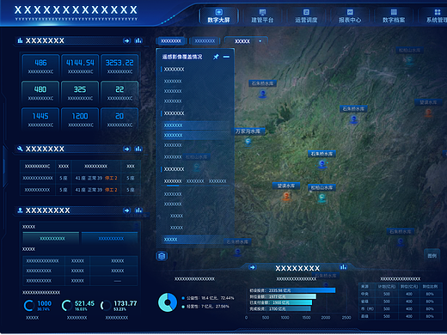Open the 图例 legend button on the map
The width and height of the screenshot is (447, 335).
tap(432, 255)
